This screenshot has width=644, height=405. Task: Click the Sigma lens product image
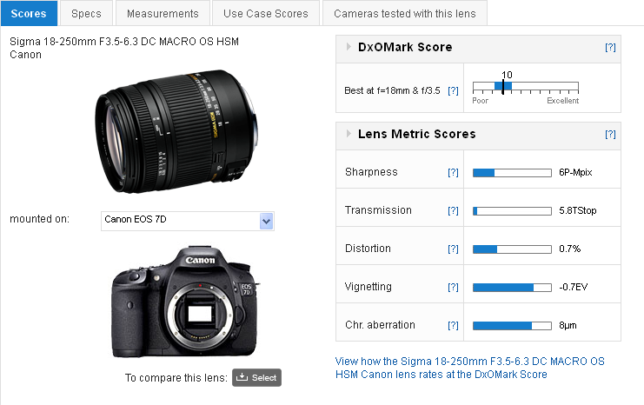(176, 131)
